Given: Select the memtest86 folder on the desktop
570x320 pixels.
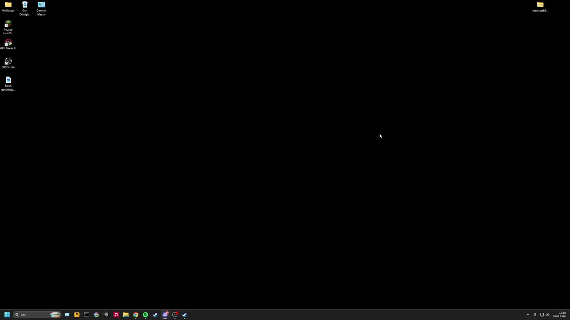Looking at the screenshot, I should [540, 7].
